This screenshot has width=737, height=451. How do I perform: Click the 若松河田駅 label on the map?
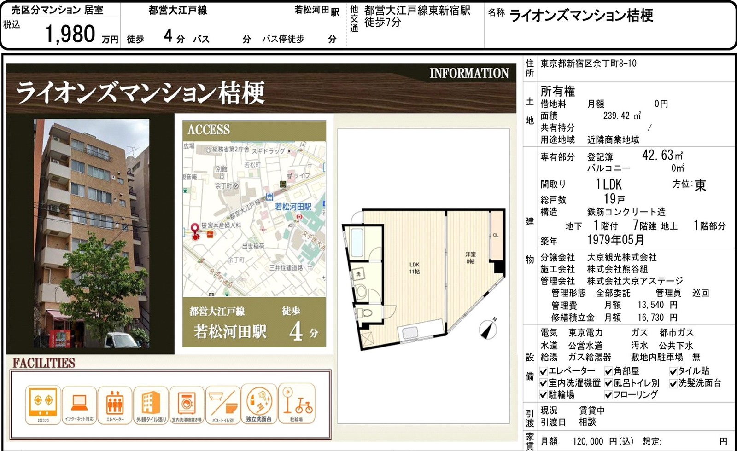(293, 207)
